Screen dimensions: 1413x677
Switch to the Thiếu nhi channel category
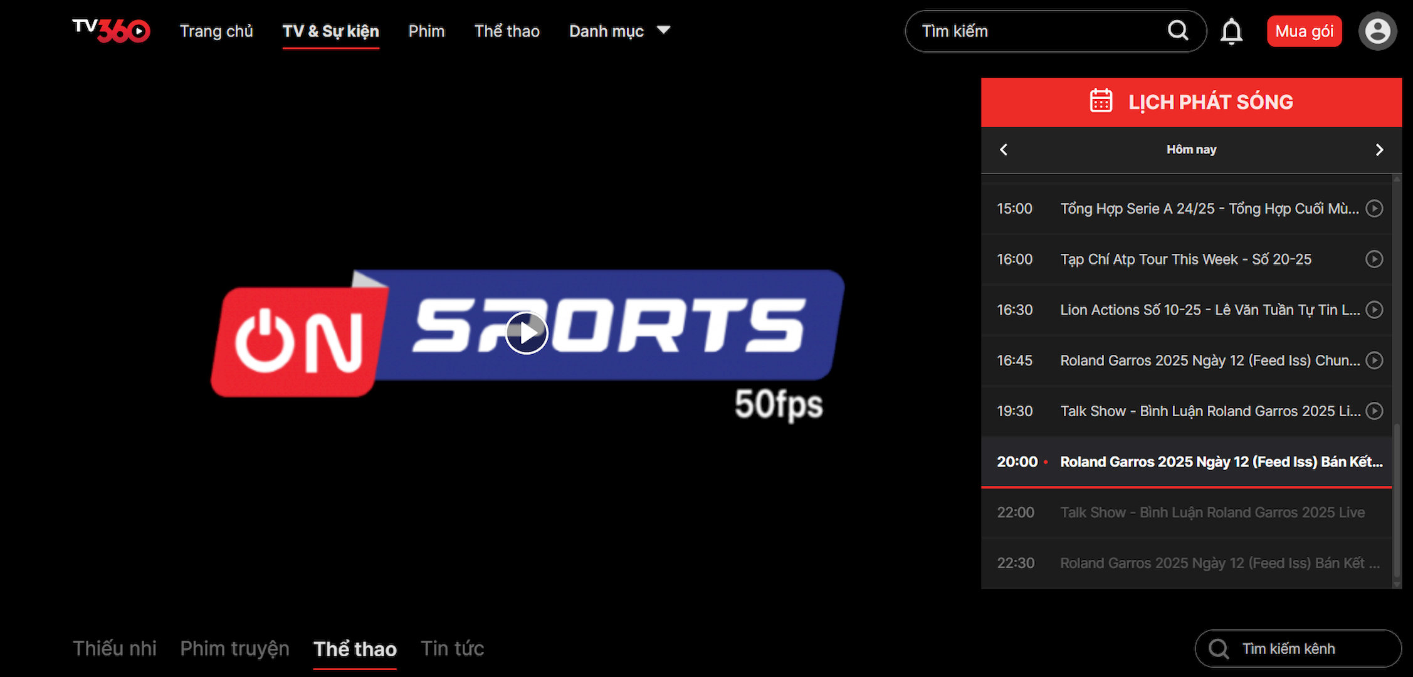pos(115,648)
